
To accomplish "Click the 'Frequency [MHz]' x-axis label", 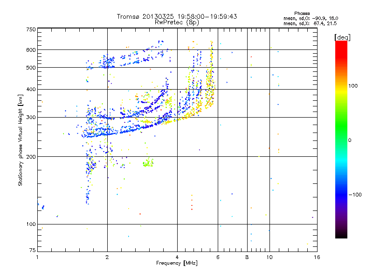I will (x=177, y=263).
